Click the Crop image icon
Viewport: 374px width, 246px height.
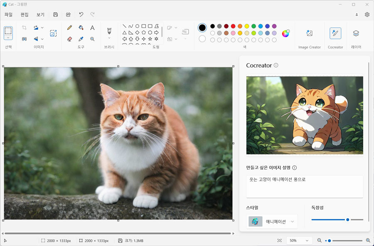(24, 28)
